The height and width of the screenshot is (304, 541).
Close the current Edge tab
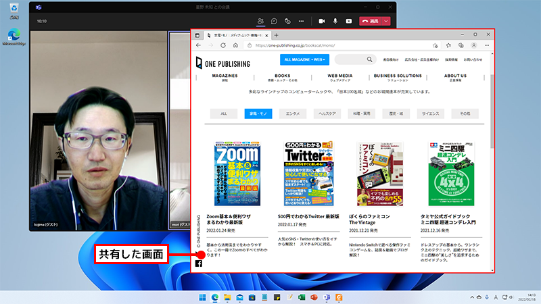266,36
